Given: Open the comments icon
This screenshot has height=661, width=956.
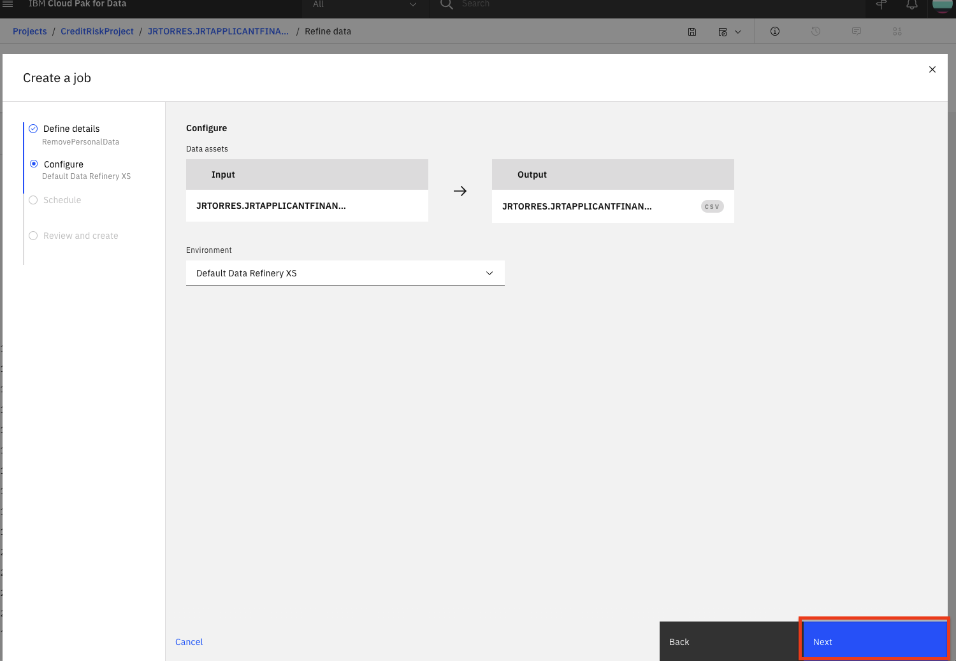Looking at the screenshot, I should pos(857,31).
